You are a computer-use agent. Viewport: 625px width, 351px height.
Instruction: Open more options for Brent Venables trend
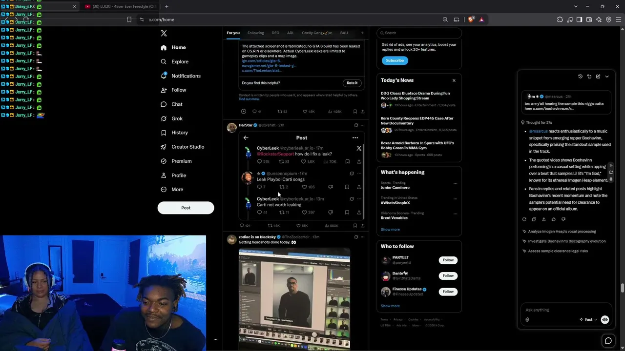point(455,214)
